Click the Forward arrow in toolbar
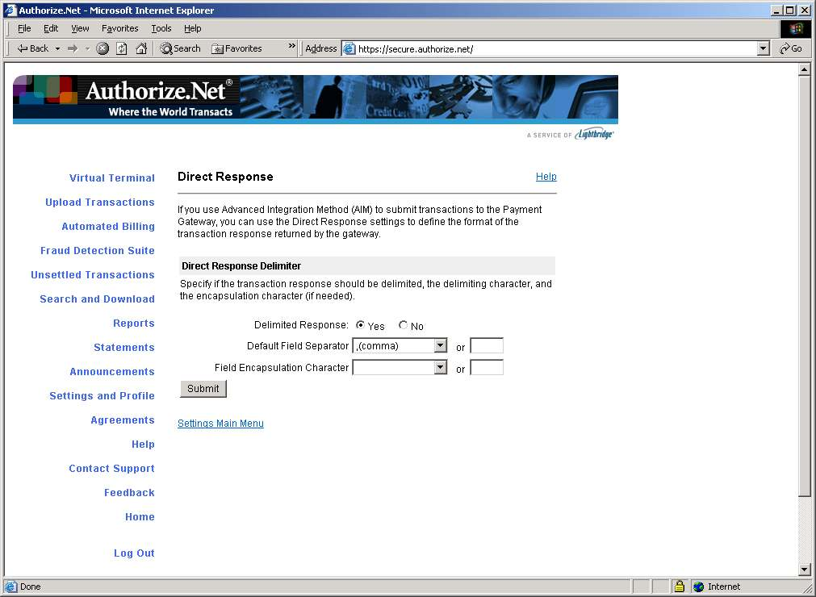816x597 pixels. point(73,48)
